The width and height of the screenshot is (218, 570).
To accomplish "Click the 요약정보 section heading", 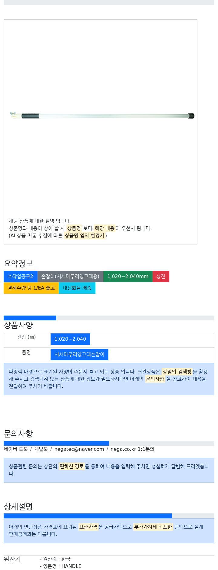I will pos(18,264).
